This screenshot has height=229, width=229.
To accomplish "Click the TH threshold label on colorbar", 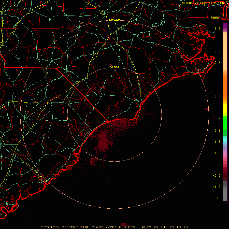I will click(x=219, y=198).
